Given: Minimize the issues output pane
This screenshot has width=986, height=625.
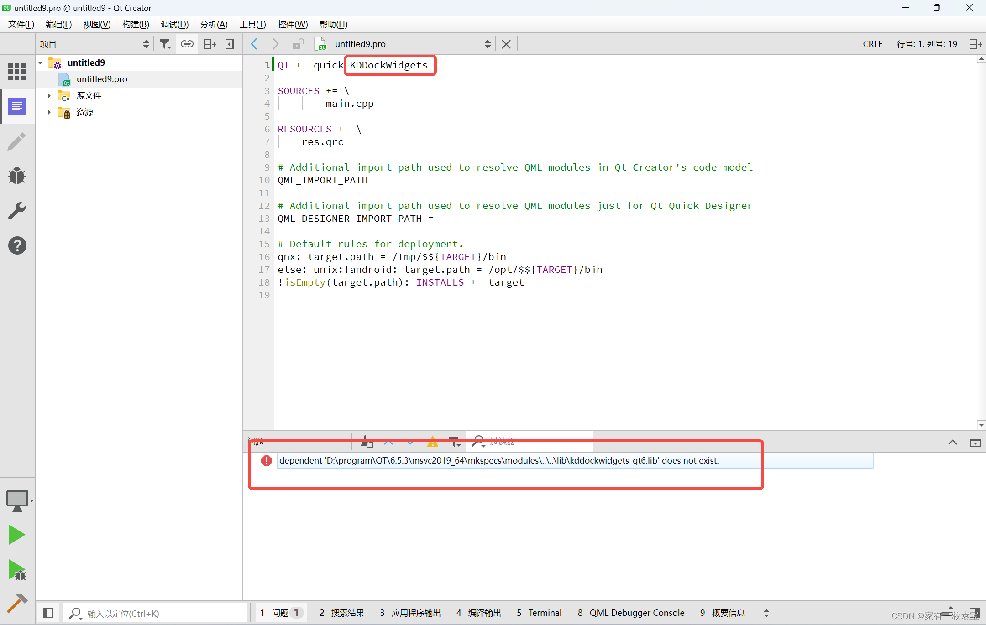Looking at the screenshot, I should [x=976, y=443].
